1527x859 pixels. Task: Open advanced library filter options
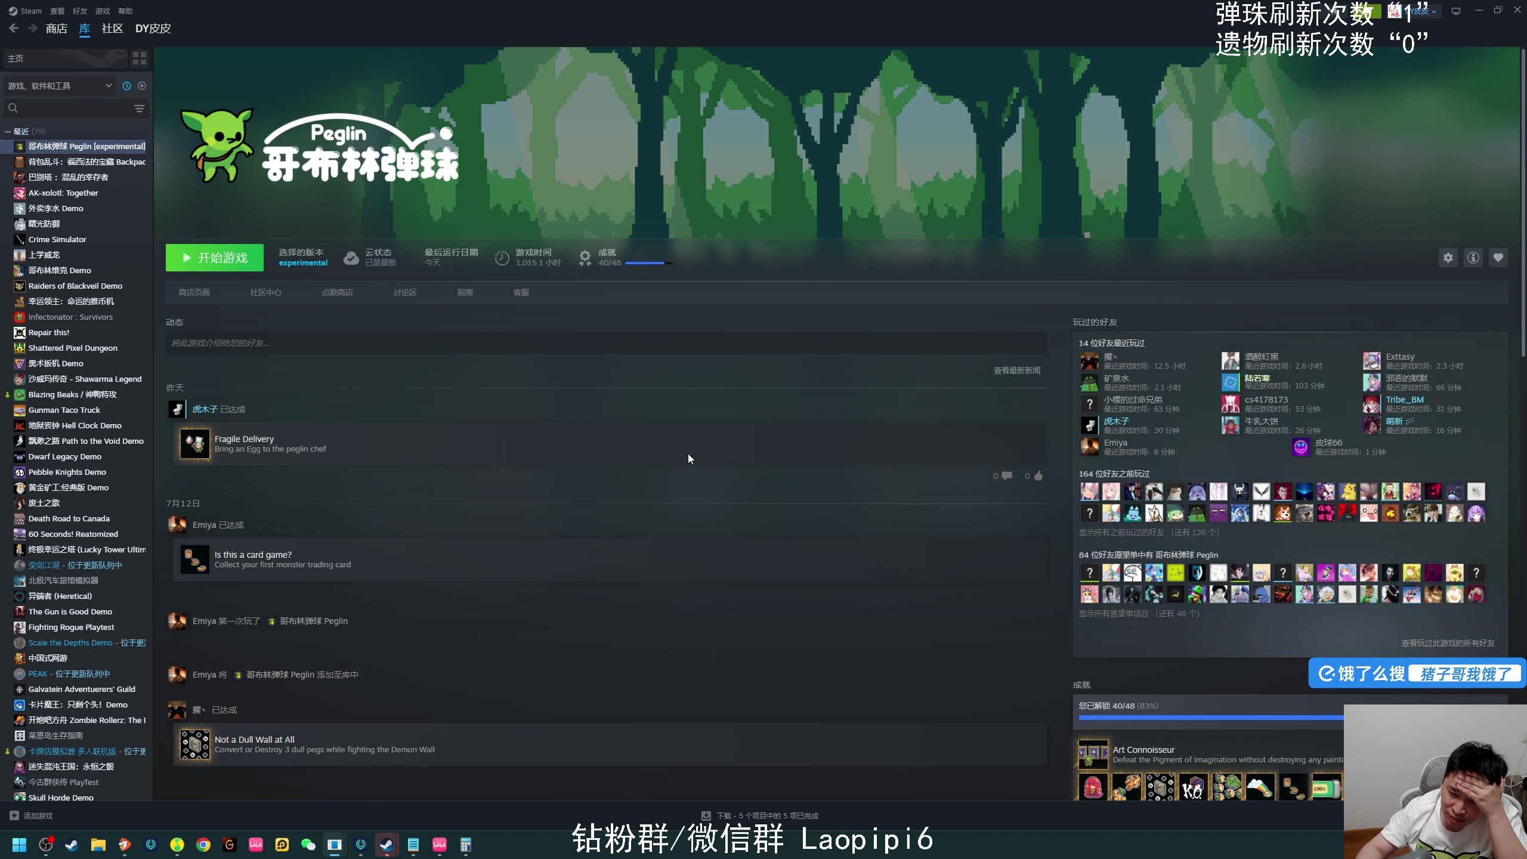click(140, 109)
